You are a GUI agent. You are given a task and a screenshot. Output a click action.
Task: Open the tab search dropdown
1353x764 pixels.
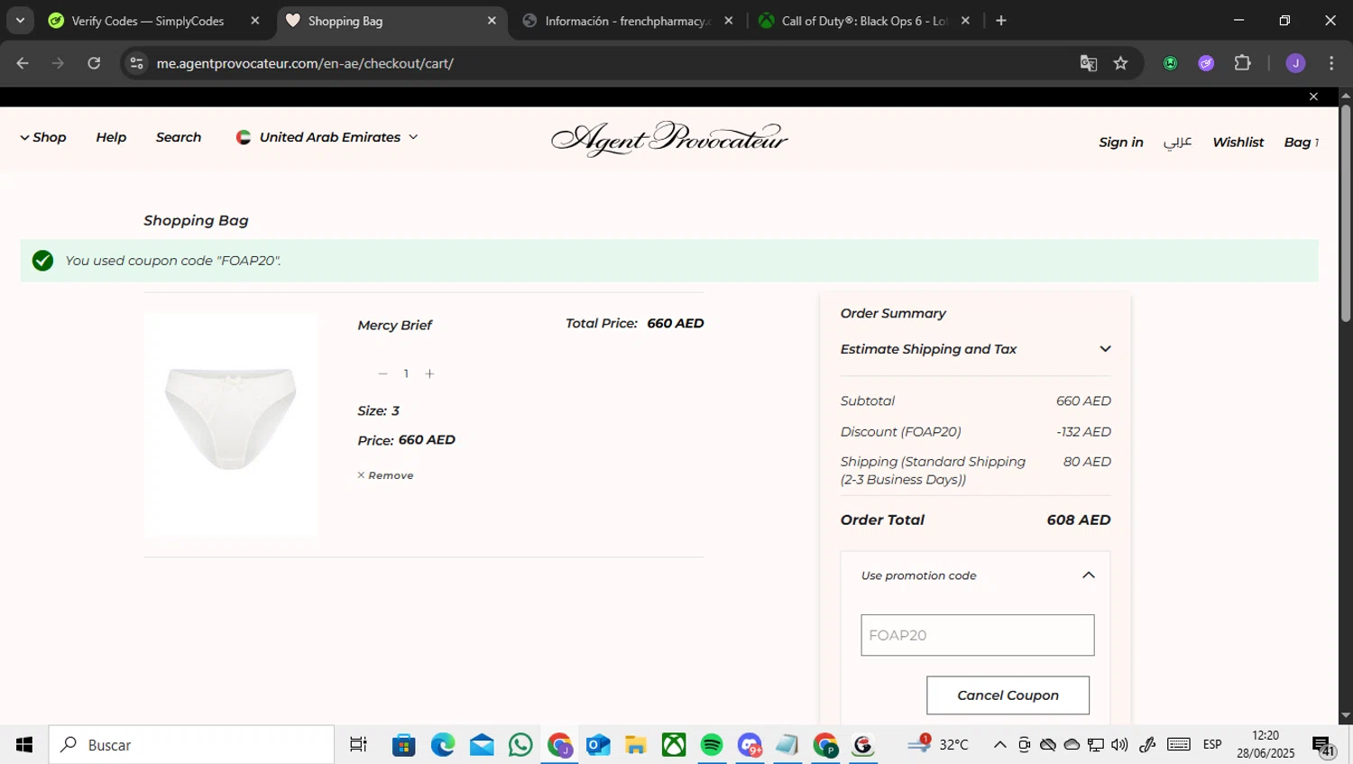pos(20,21)
